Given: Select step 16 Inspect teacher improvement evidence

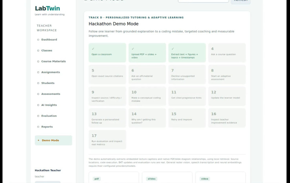Looking at the screenshot, I should point(227,118).
